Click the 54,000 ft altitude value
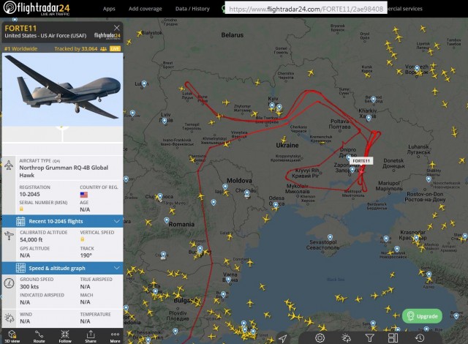 31,239
